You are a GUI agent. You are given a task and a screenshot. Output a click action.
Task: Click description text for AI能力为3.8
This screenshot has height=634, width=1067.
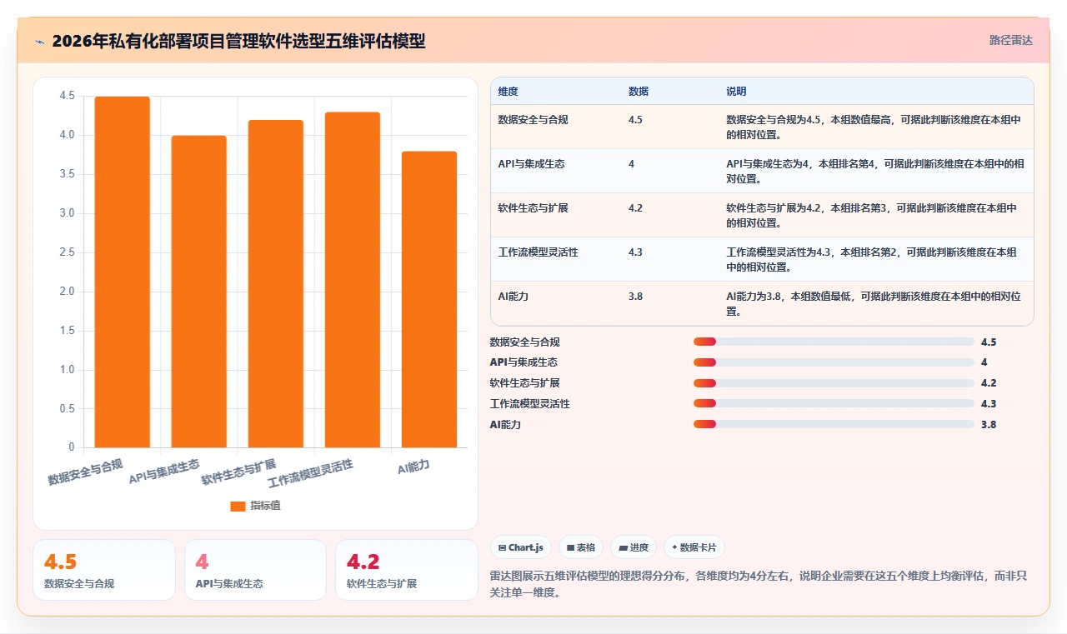tap(874, 303)
